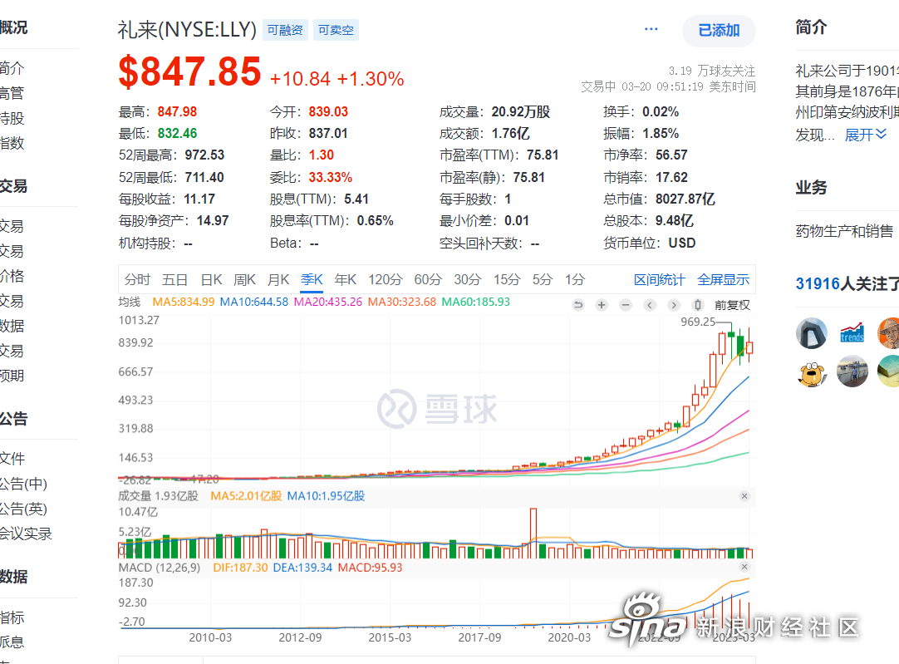899x664 pixels.
Task: Open the cartoon dog follower avatar
Action: click(x=812, y=371)
